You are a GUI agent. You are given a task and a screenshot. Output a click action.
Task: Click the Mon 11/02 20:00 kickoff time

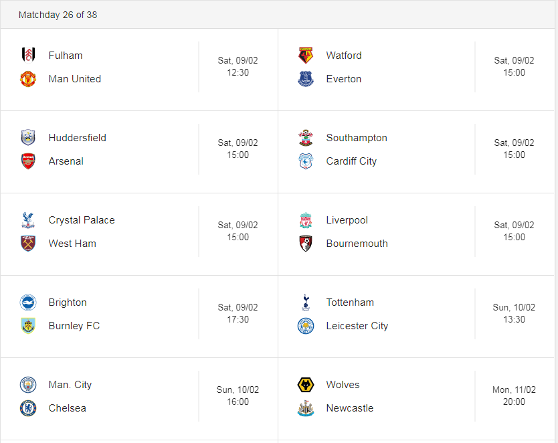514,395
